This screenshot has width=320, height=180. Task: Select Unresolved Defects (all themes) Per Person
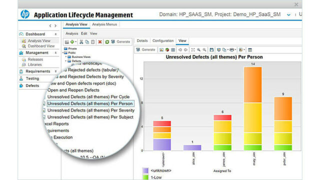coord(90,103)
